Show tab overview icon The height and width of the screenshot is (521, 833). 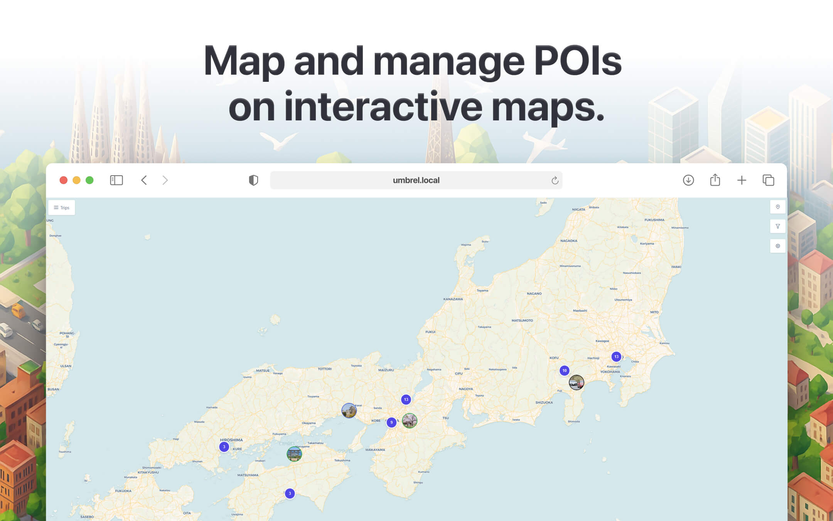click(768, 180)
